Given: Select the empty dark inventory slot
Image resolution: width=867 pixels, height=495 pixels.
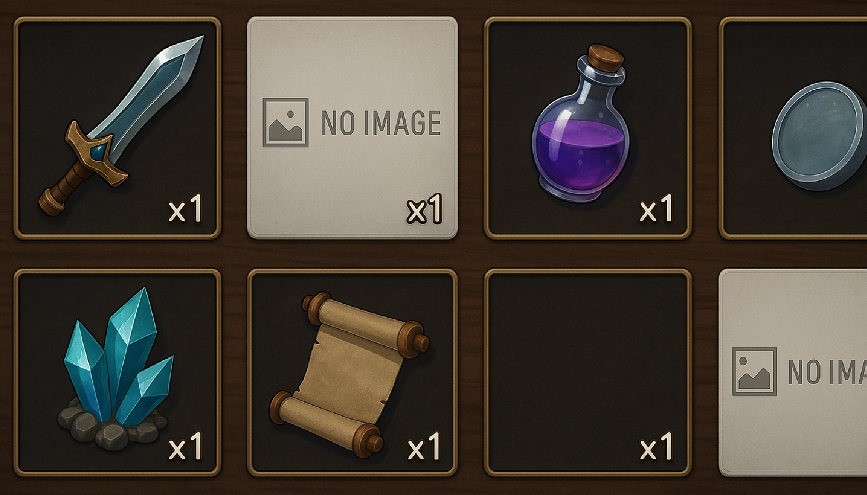Looking at the screenshot, I should click(588, 372).
